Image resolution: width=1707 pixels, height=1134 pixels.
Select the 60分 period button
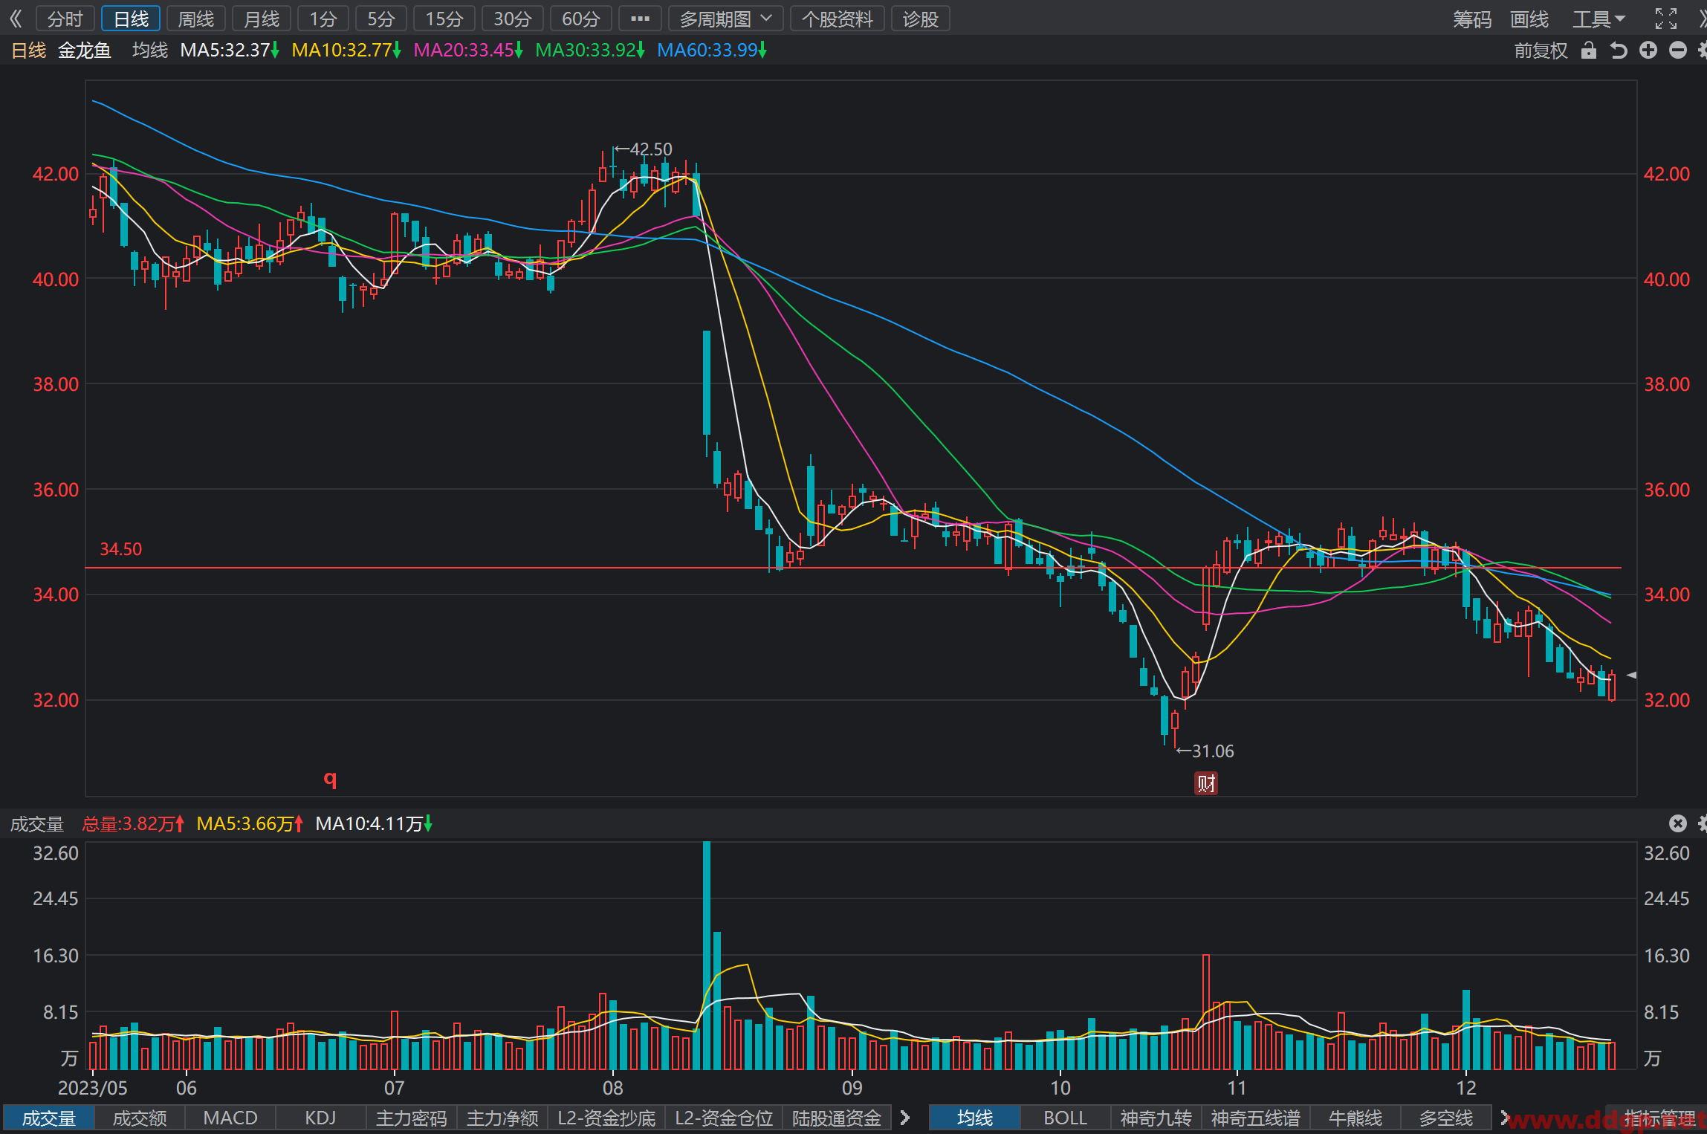pyautogui.click(x=581, y=19)
